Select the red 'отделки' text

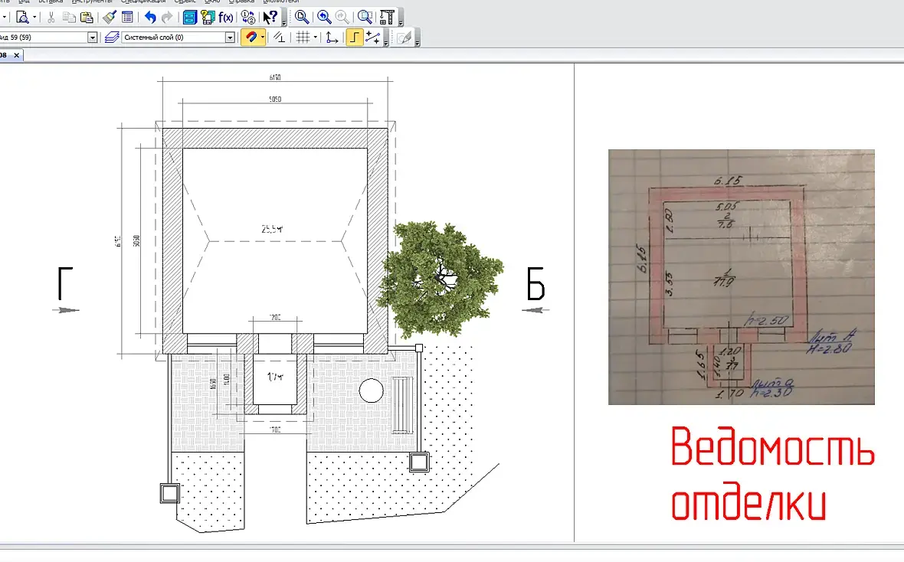[748, 500]
